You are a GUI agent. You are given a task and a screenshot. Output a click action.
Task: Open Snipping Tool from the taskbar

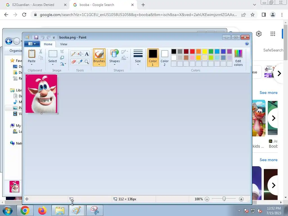(95, 210)
